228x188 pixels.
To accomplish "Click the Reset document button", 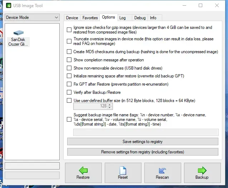I will [123, 173].
